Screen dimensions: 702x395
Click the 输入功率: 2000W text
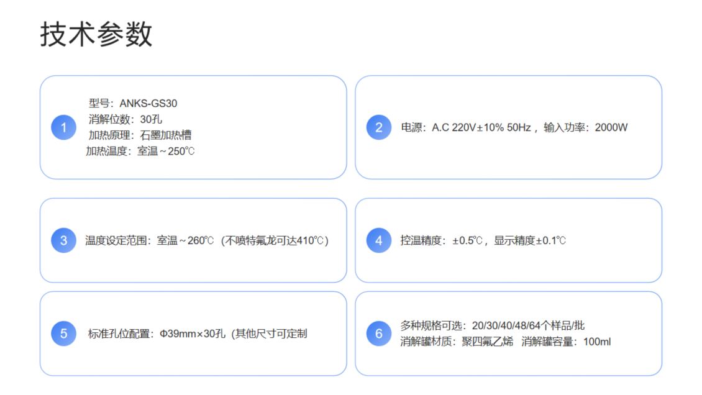(585, 127)
